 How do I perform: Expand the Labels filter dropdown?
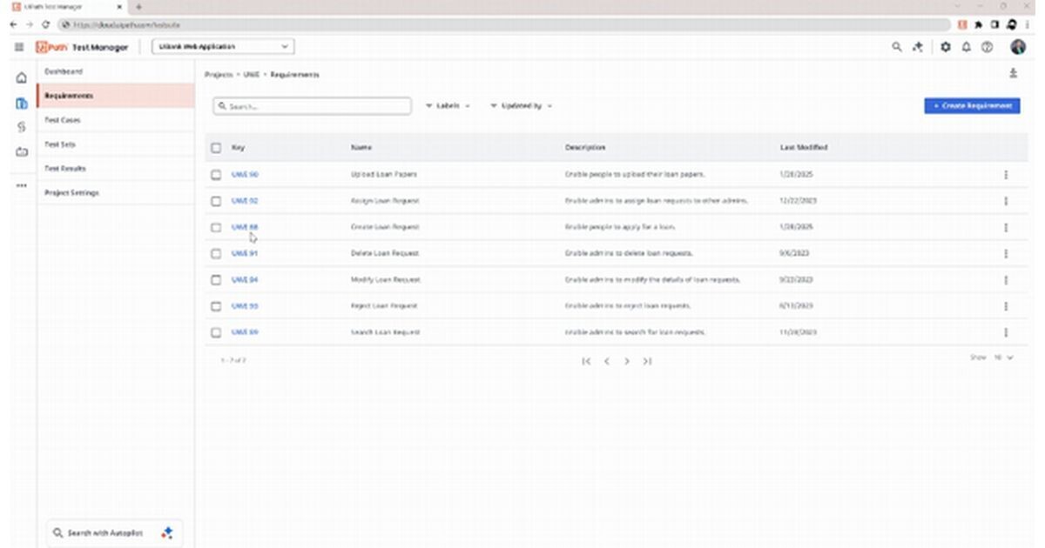tap(448, 106)
